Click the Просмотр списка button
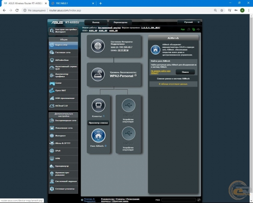 (98, 123)
